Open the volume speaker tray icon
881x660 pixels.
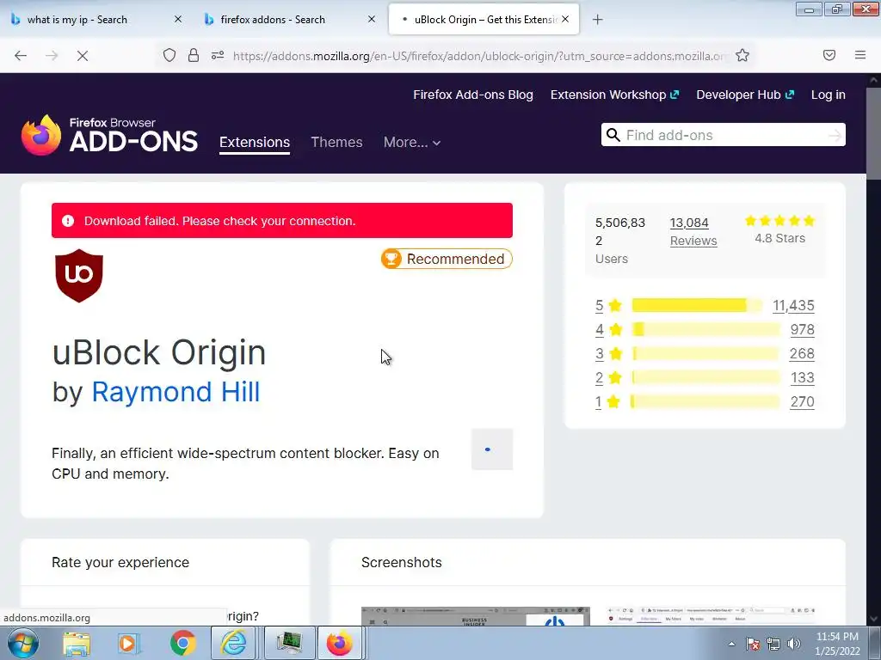[x=794, y=644]
